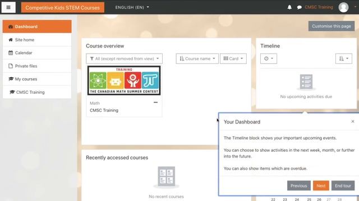
Task: Open the Timeline clock date filter
Action: point(269,59)
